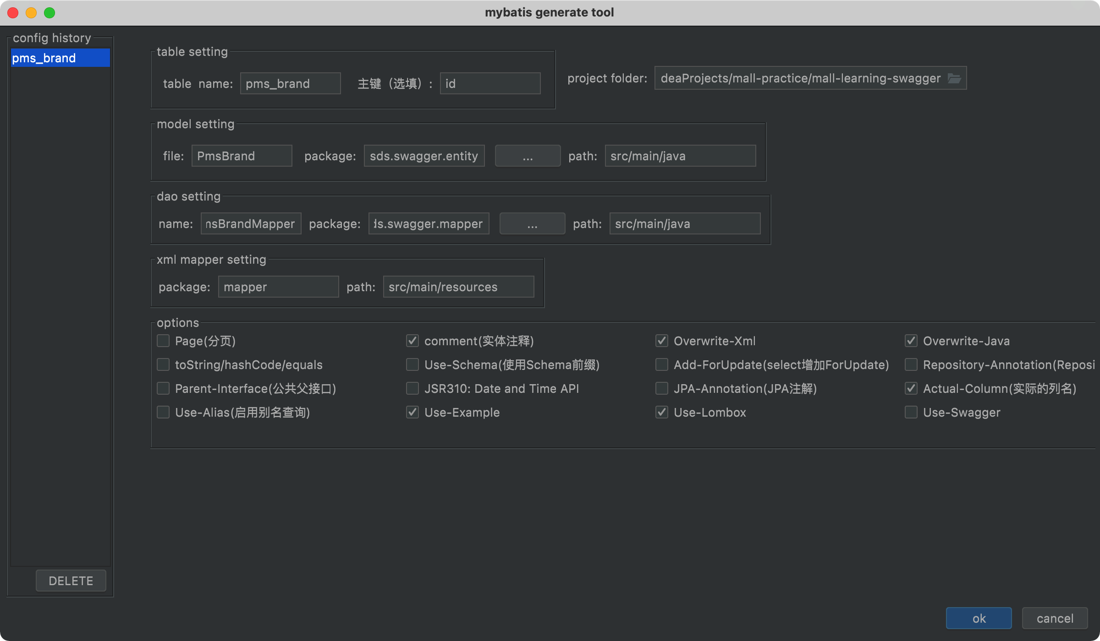
Task: Enable toString/hashCode/equals generation
Action: click(163, 365)
